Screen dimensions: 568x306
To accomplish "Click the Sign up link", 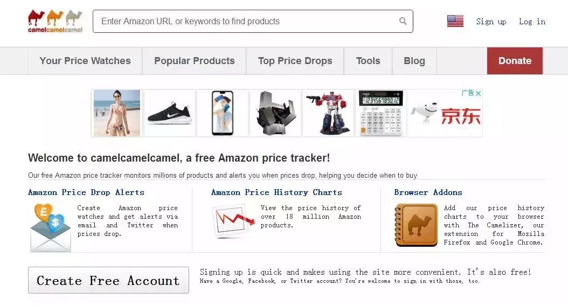I will click(491, 22).
